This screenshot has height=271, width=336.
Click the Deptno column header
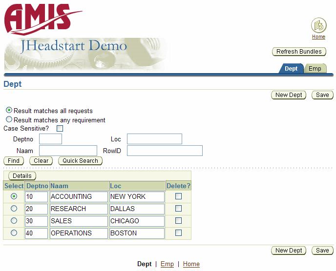(37, 186)
